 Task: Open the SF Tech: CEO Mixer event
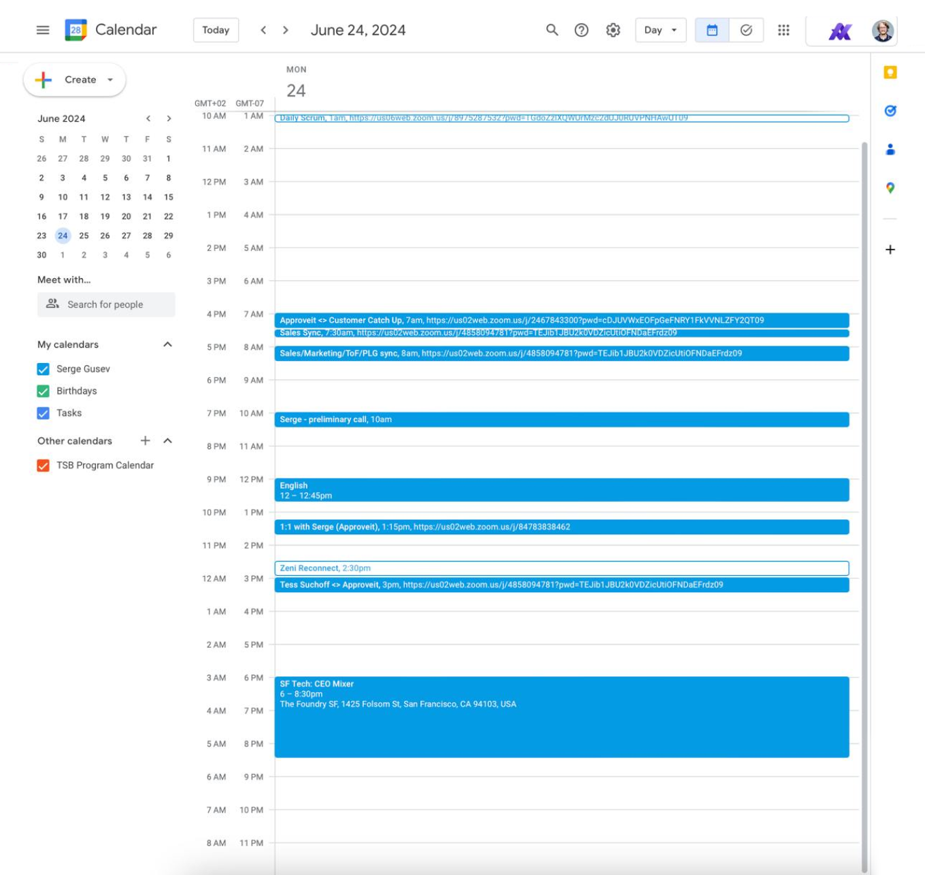tap(561, 717)
